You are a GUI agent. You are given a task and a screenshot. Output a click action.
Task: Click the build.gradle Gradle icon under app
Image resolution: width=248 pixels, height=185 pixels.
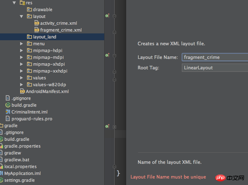point(8,105)
